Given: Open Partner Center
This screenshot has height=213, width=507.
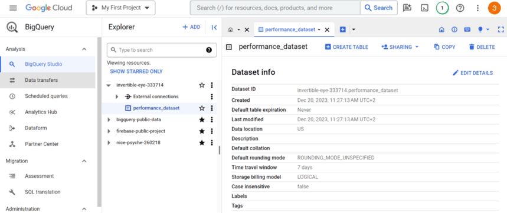Looking at the screenshot, I should tap(48, 144).
